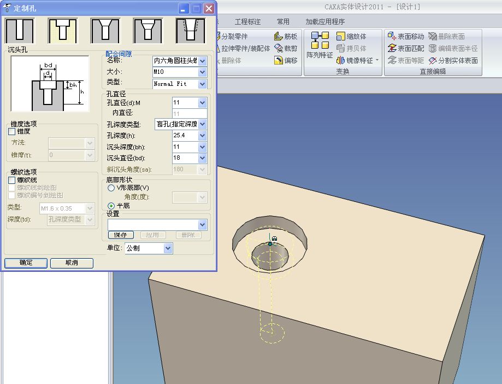
Task: Pick the tapered pipe thread hole icon
Action: pos(190,31)
